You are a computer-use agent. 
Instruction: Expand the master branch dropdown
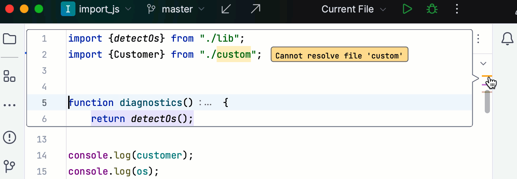pos(176,9)
